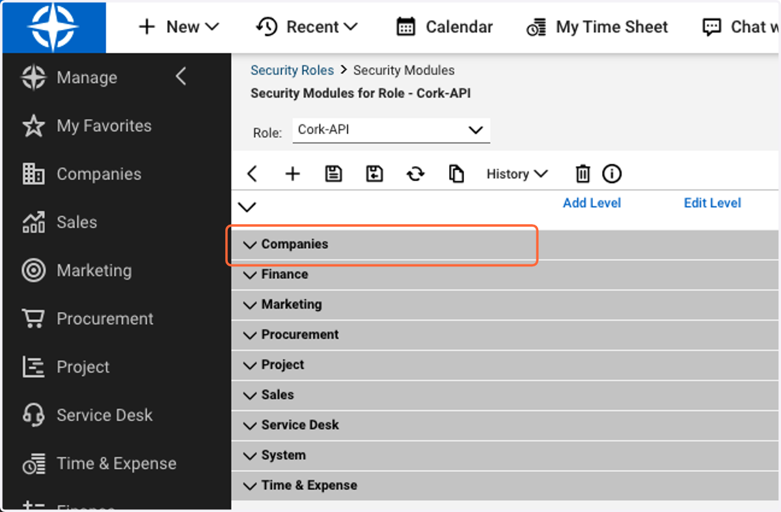This screenshot has width=781, height=512.
Task: Expand the Time & Expense security module
Action: pos(250,486)
